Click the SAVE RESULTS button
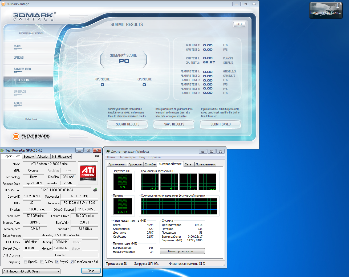This screenshot has width=349, height=277. coord(174,124)
